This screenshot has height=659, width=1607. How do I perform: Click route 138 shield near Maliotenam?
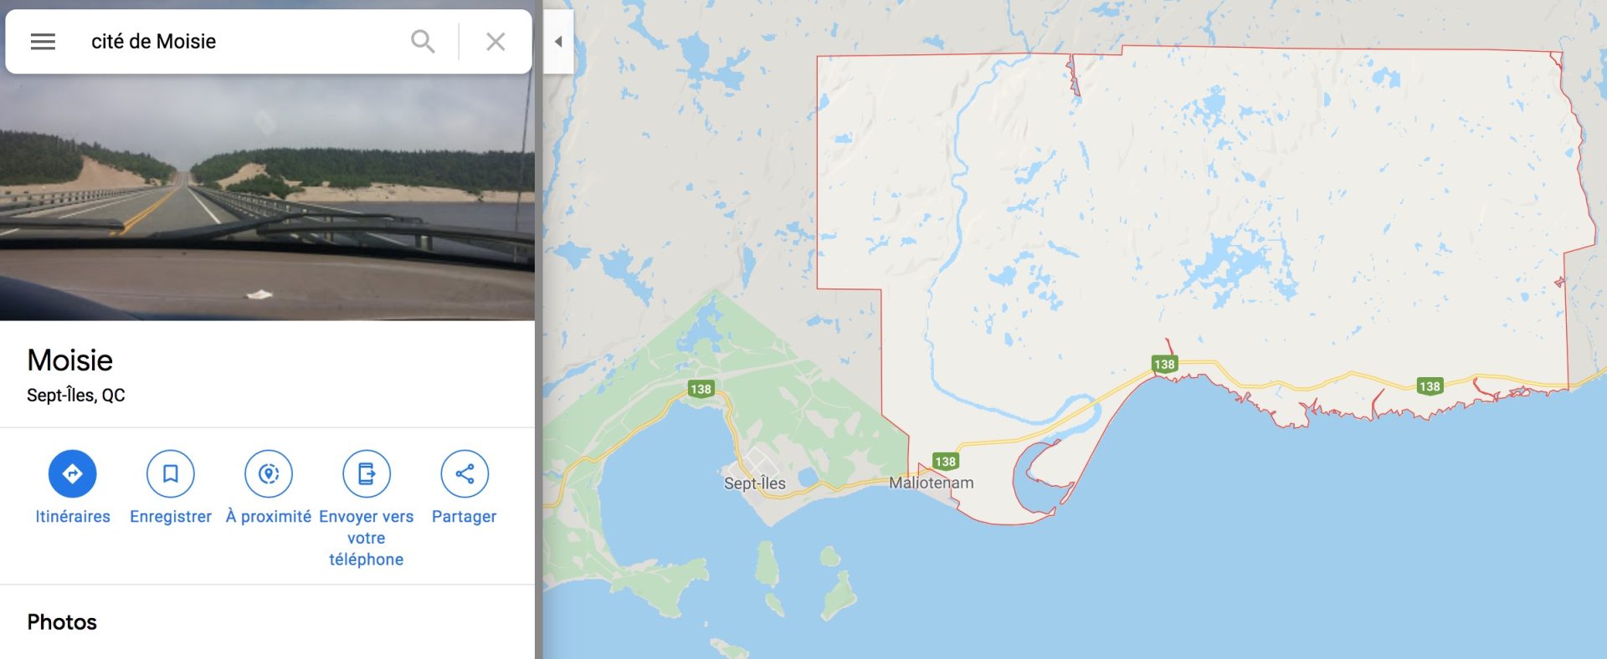[x=945, y=461]
